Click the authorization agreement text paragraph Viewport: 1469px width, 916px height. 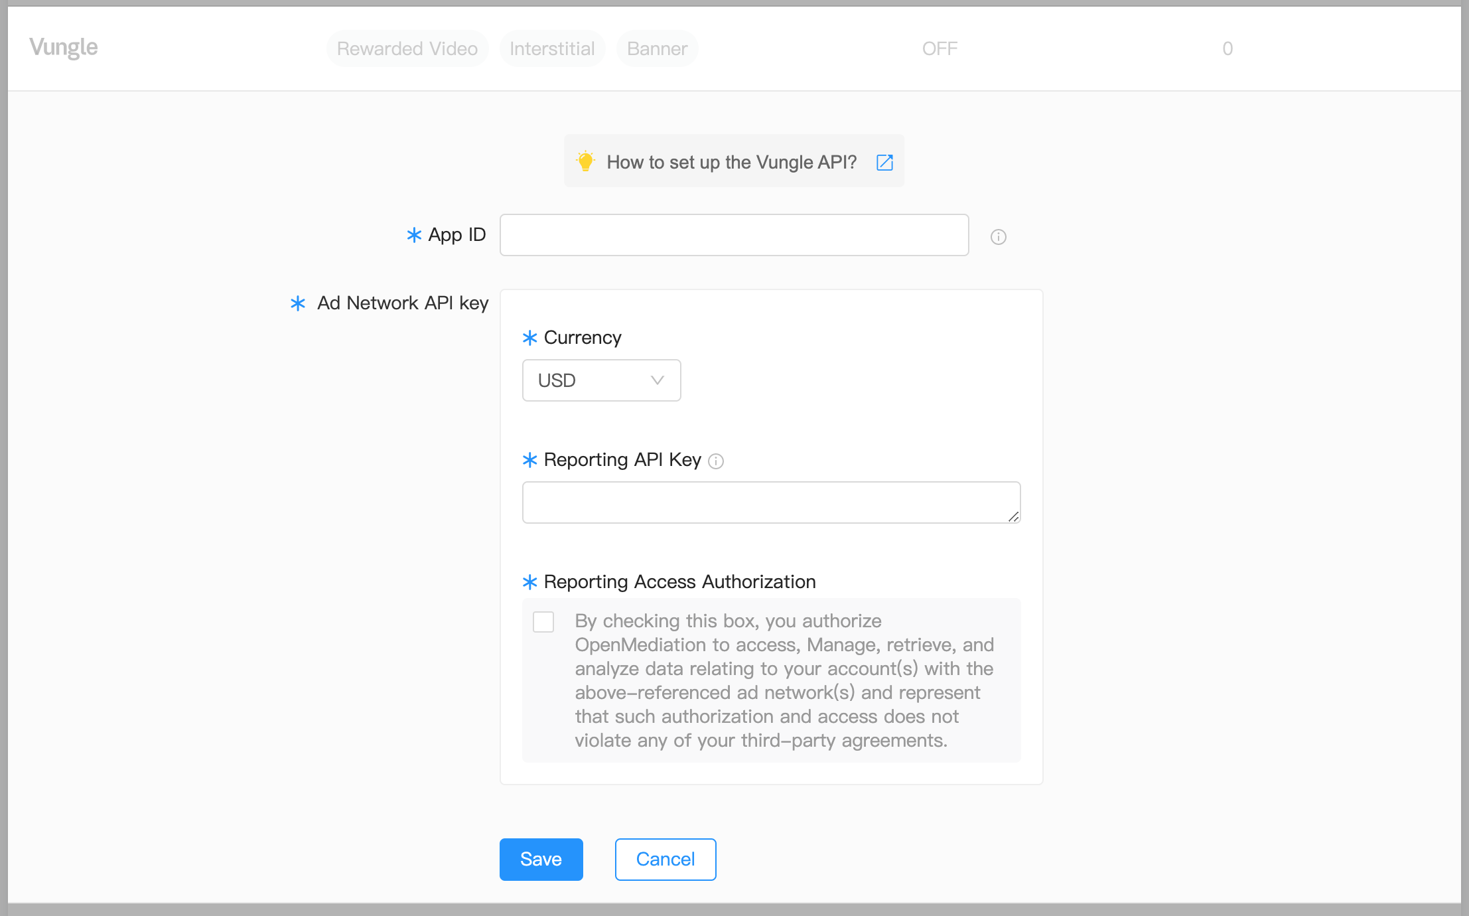click(x=784, y=680)
